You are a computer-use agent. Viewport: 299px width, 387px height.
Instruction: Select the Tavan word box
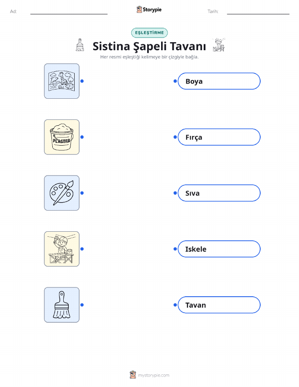[219, 305]
